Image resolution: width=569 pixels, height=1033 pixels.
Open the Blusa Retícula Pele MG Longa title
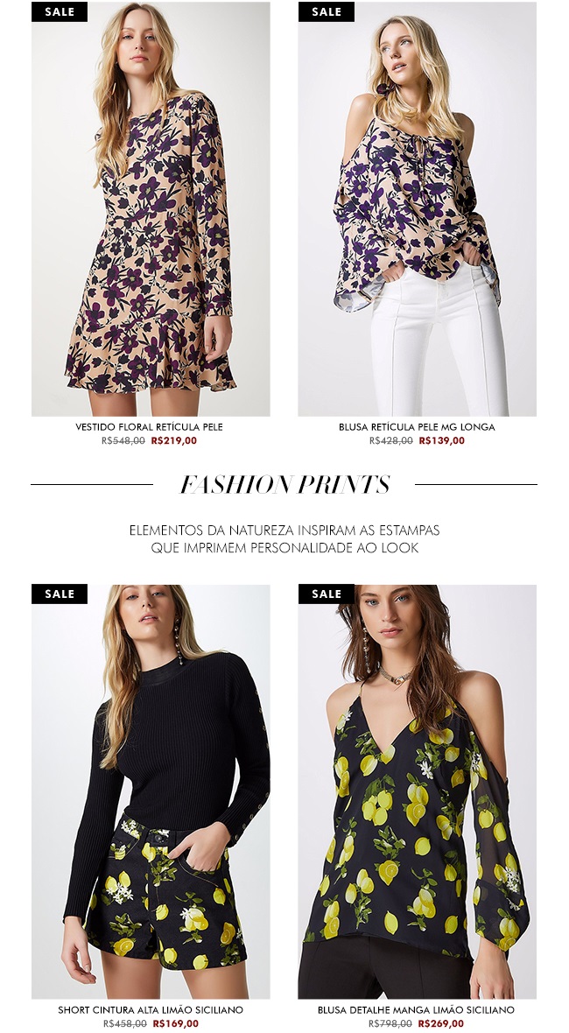[x=417, y=427]
